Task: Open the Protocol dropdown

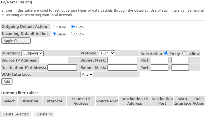Action: [107, 53]
